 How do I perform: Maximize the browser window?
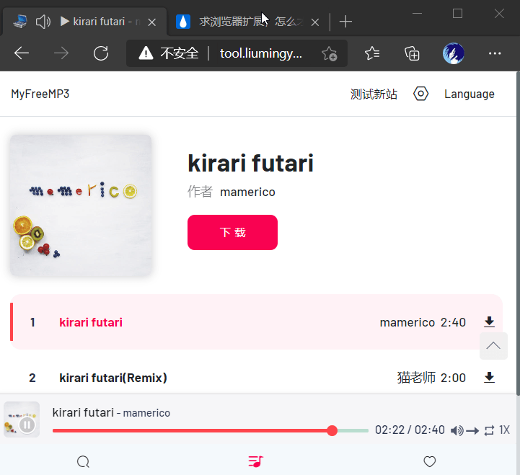coord(458,14)
